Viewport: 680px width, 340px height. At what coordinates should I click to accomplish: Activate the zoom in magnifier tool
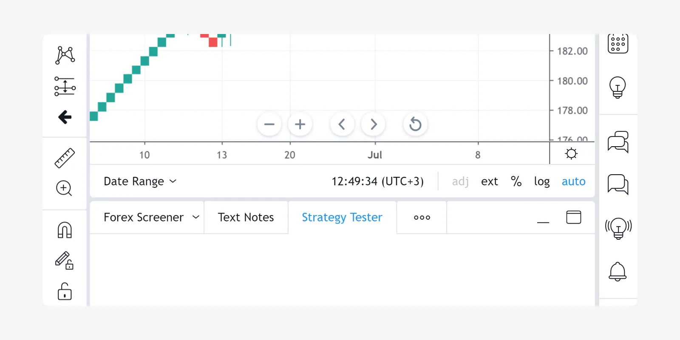[x=64, y=188]
